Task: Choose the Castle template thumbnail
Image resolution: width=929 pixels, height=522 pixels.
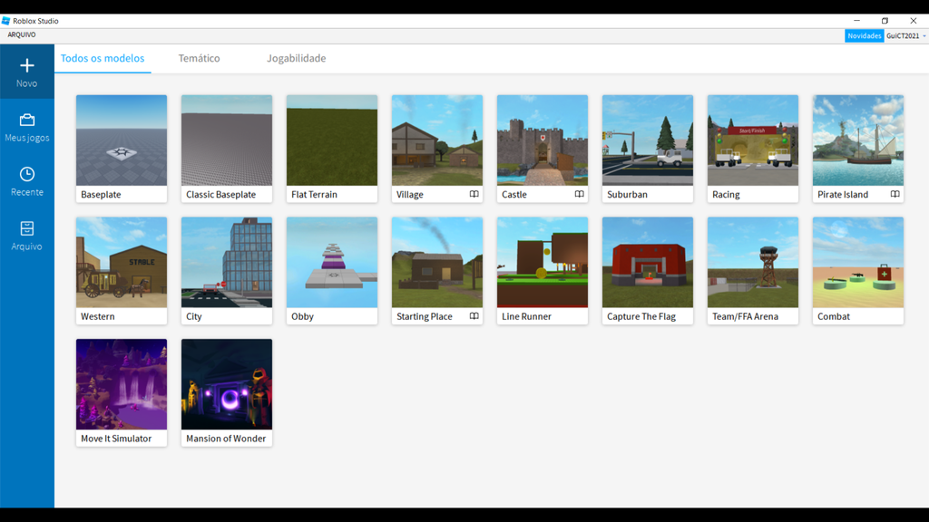Action: point(543,140)
